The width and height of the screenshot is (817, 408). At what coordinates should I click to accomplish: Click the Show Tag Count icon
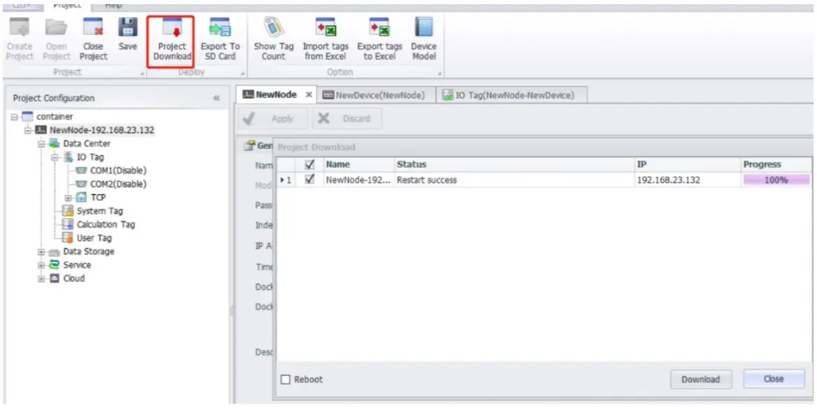pos(273,28)
